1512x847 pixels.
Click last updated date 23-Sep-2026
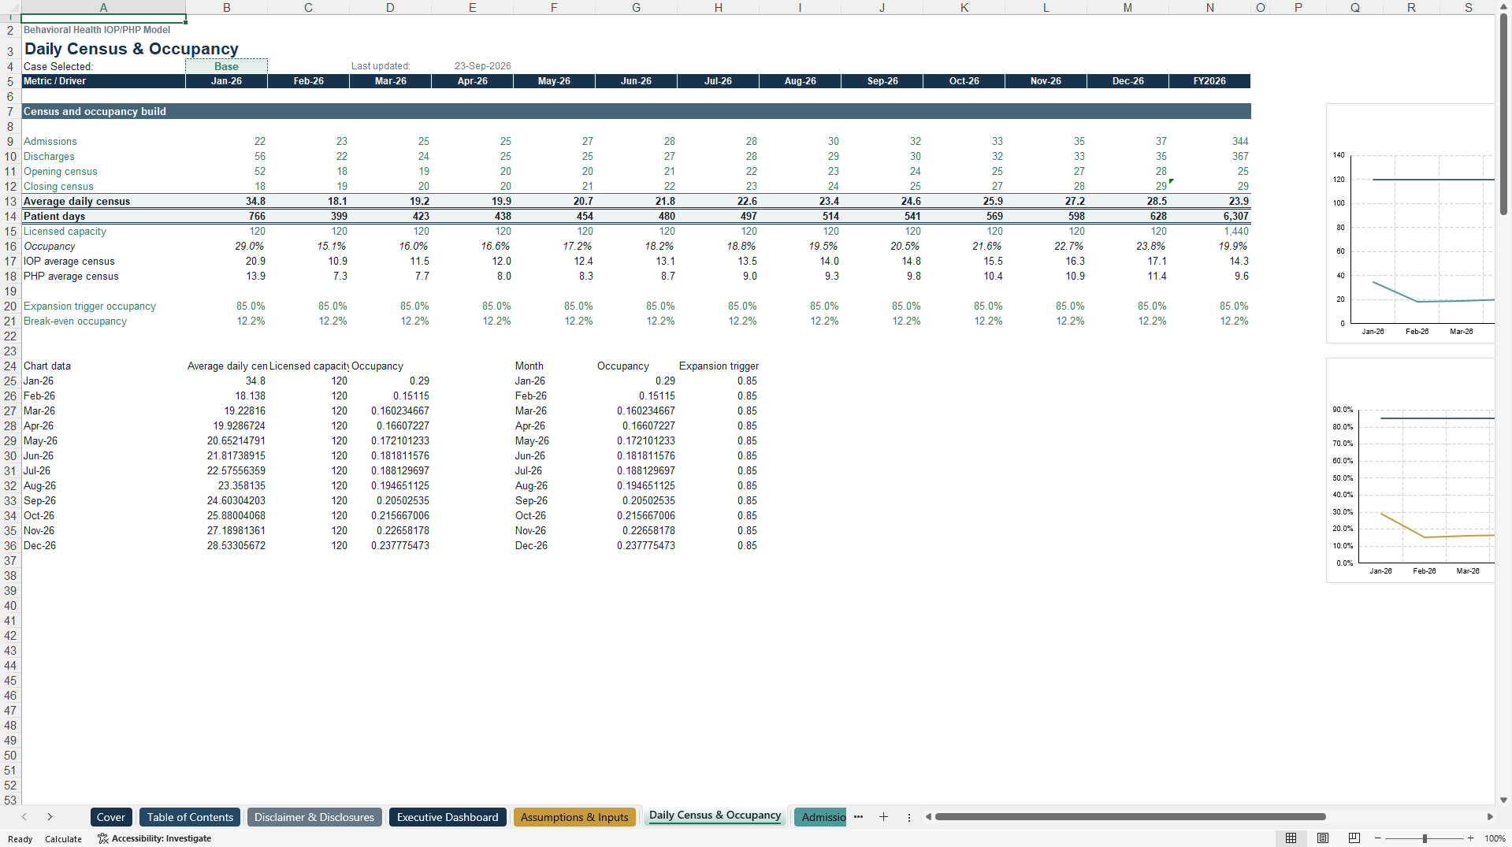click(482, 66)
